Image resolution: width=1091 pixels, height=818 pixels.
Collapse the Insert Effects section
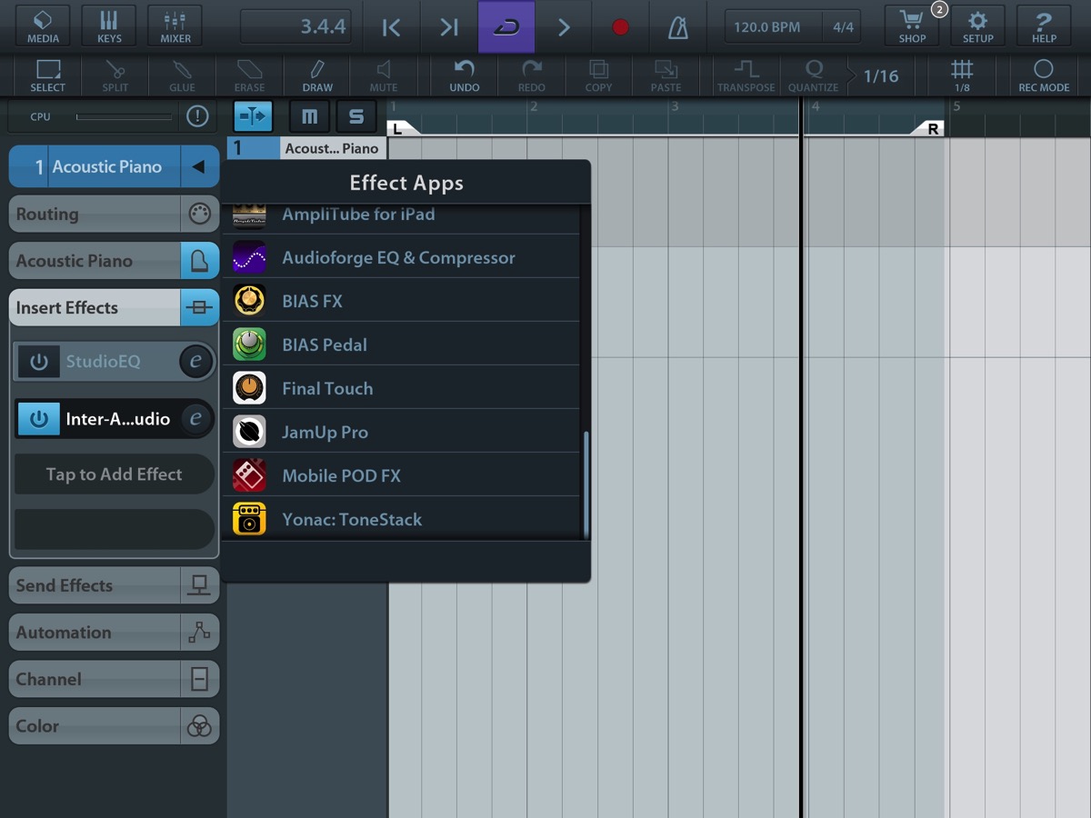[115, 308]
